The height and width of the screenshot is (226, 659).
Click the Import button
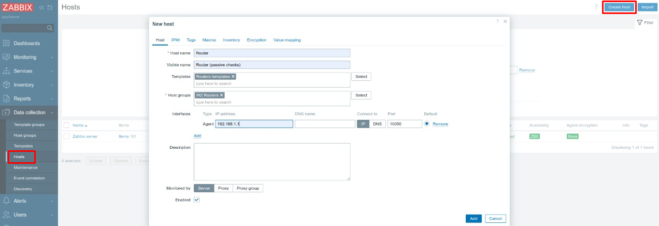[647, 7]
